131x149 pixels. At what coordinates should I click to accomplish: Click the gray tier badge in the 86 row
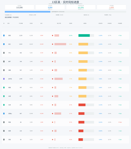[x=4, y=139]
